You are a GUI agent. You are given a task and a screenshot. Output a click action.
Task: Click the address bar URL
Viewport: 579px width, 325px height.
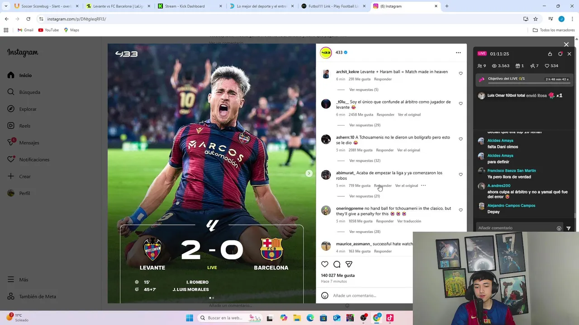pos(76,19)
